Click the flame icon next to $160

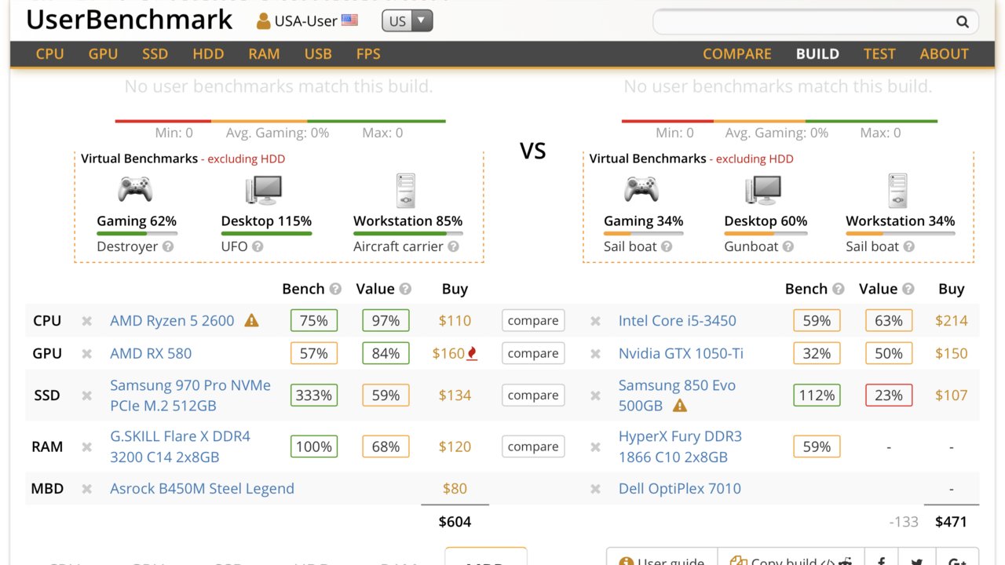point(473,353)
